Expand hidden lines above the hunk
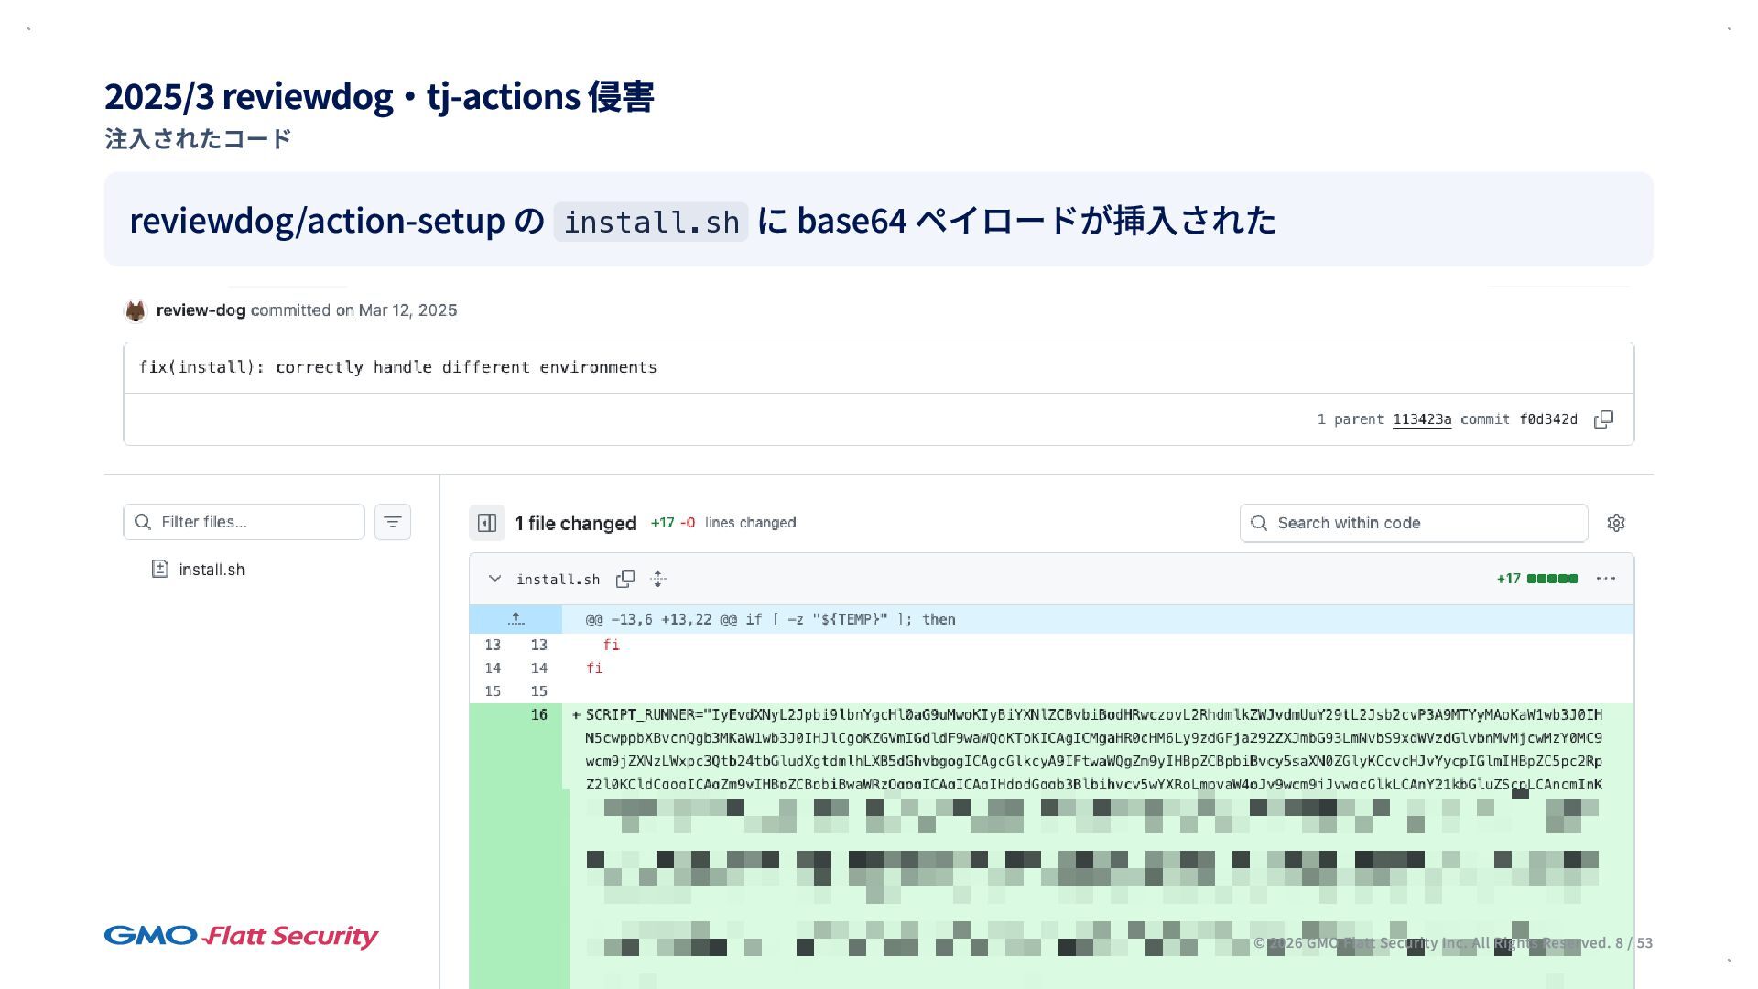Viewport: 1758px width, 989px height. pos(516,619)
